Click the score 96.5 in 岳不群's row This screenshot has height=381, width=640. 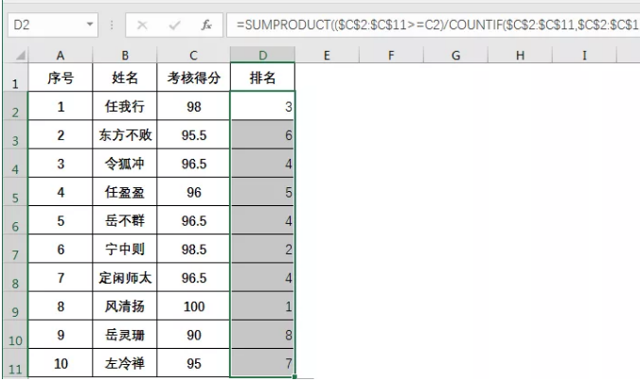click(193, 220)
